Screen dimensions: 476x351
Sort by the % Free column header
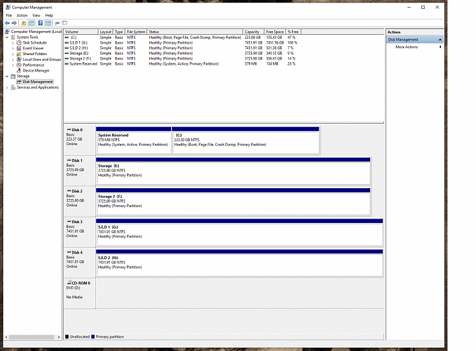[293, 32]
